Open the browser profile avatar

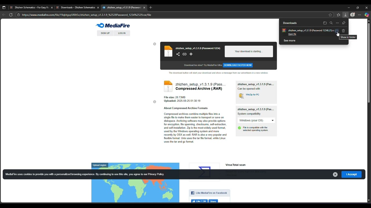tap(352, 15)
